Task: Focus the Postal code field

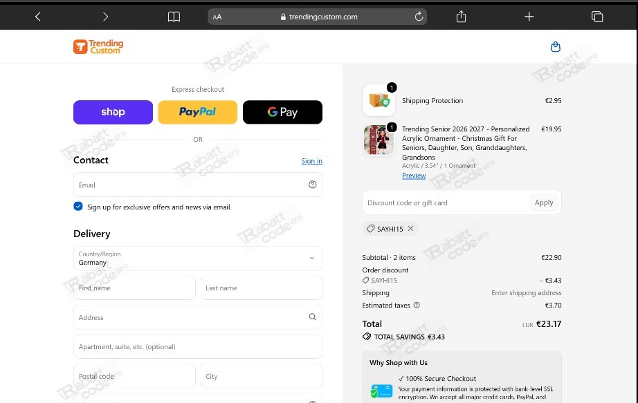Action: (x=134, y=376)
